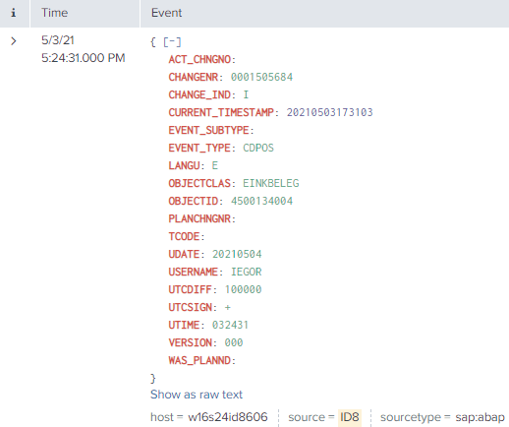Click the event timestamp 5:24:31.000 PM
The height and width of the screenshot is (427, 509).
tap(84, 58)
